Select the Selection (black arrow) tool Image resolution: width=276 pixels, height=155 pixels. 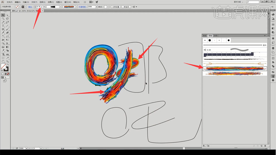click(x=3, y=15)
